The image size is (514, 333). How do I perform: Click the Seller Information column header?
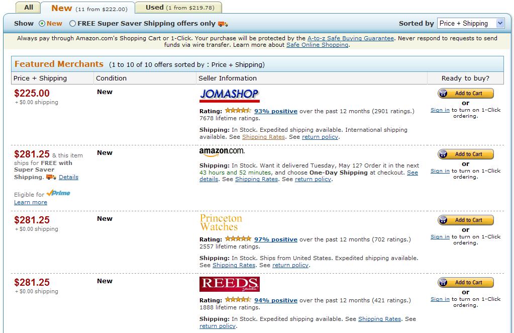point(228,78)
